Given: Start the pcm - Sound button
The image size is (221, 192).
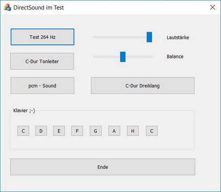Looking at the screenshot, I should pos(42,86).
